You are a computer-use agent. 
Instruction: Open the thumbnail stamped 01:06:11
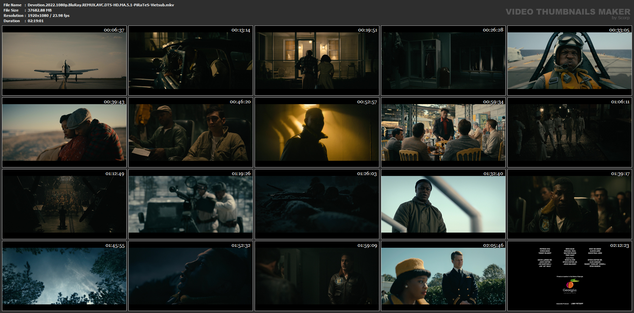[x=570, y=132]
